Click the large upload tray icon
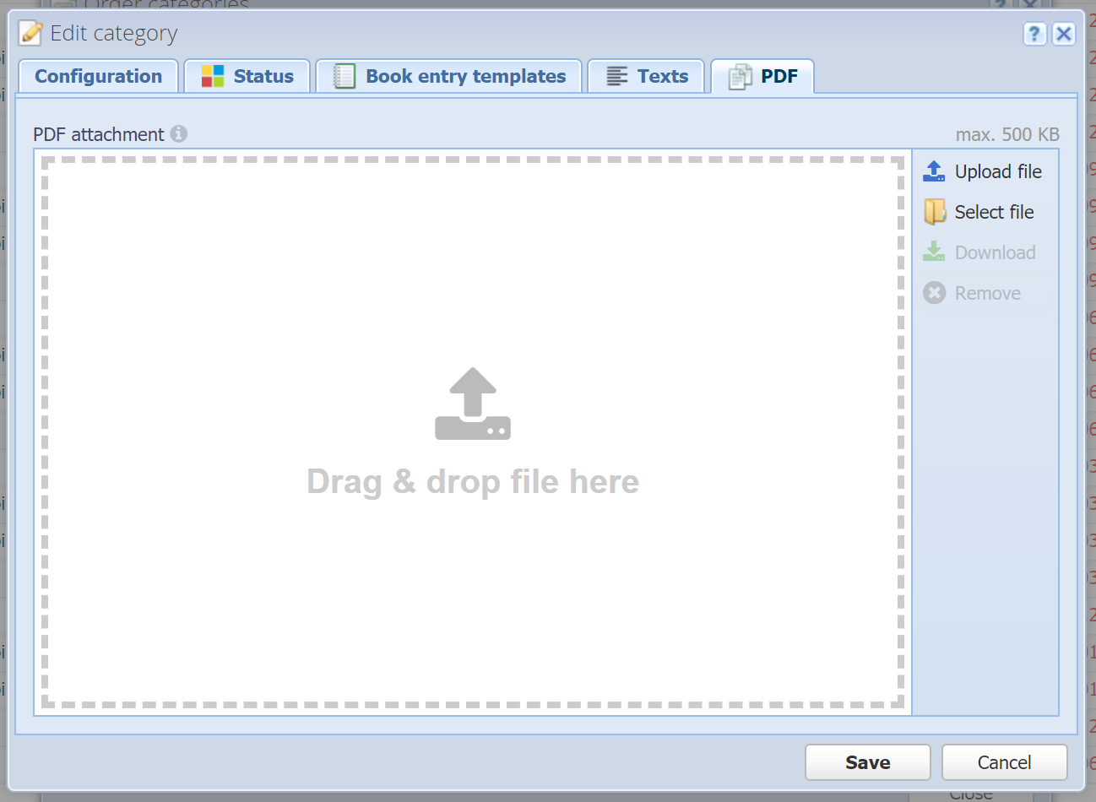 (x=473, y=404)
